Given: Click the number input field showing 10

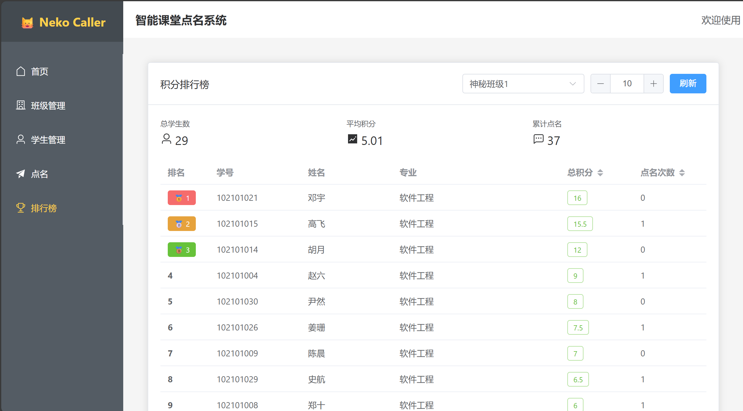Looking at the screenshot, I should pos(627,84).
